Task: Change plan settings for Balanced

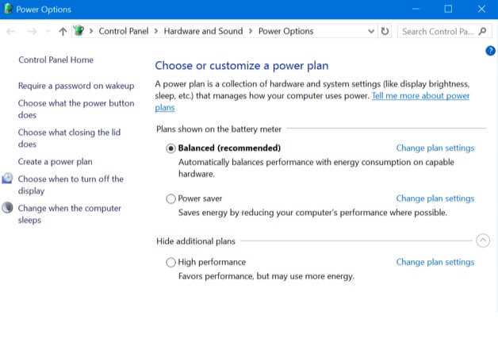Action: 435,148
